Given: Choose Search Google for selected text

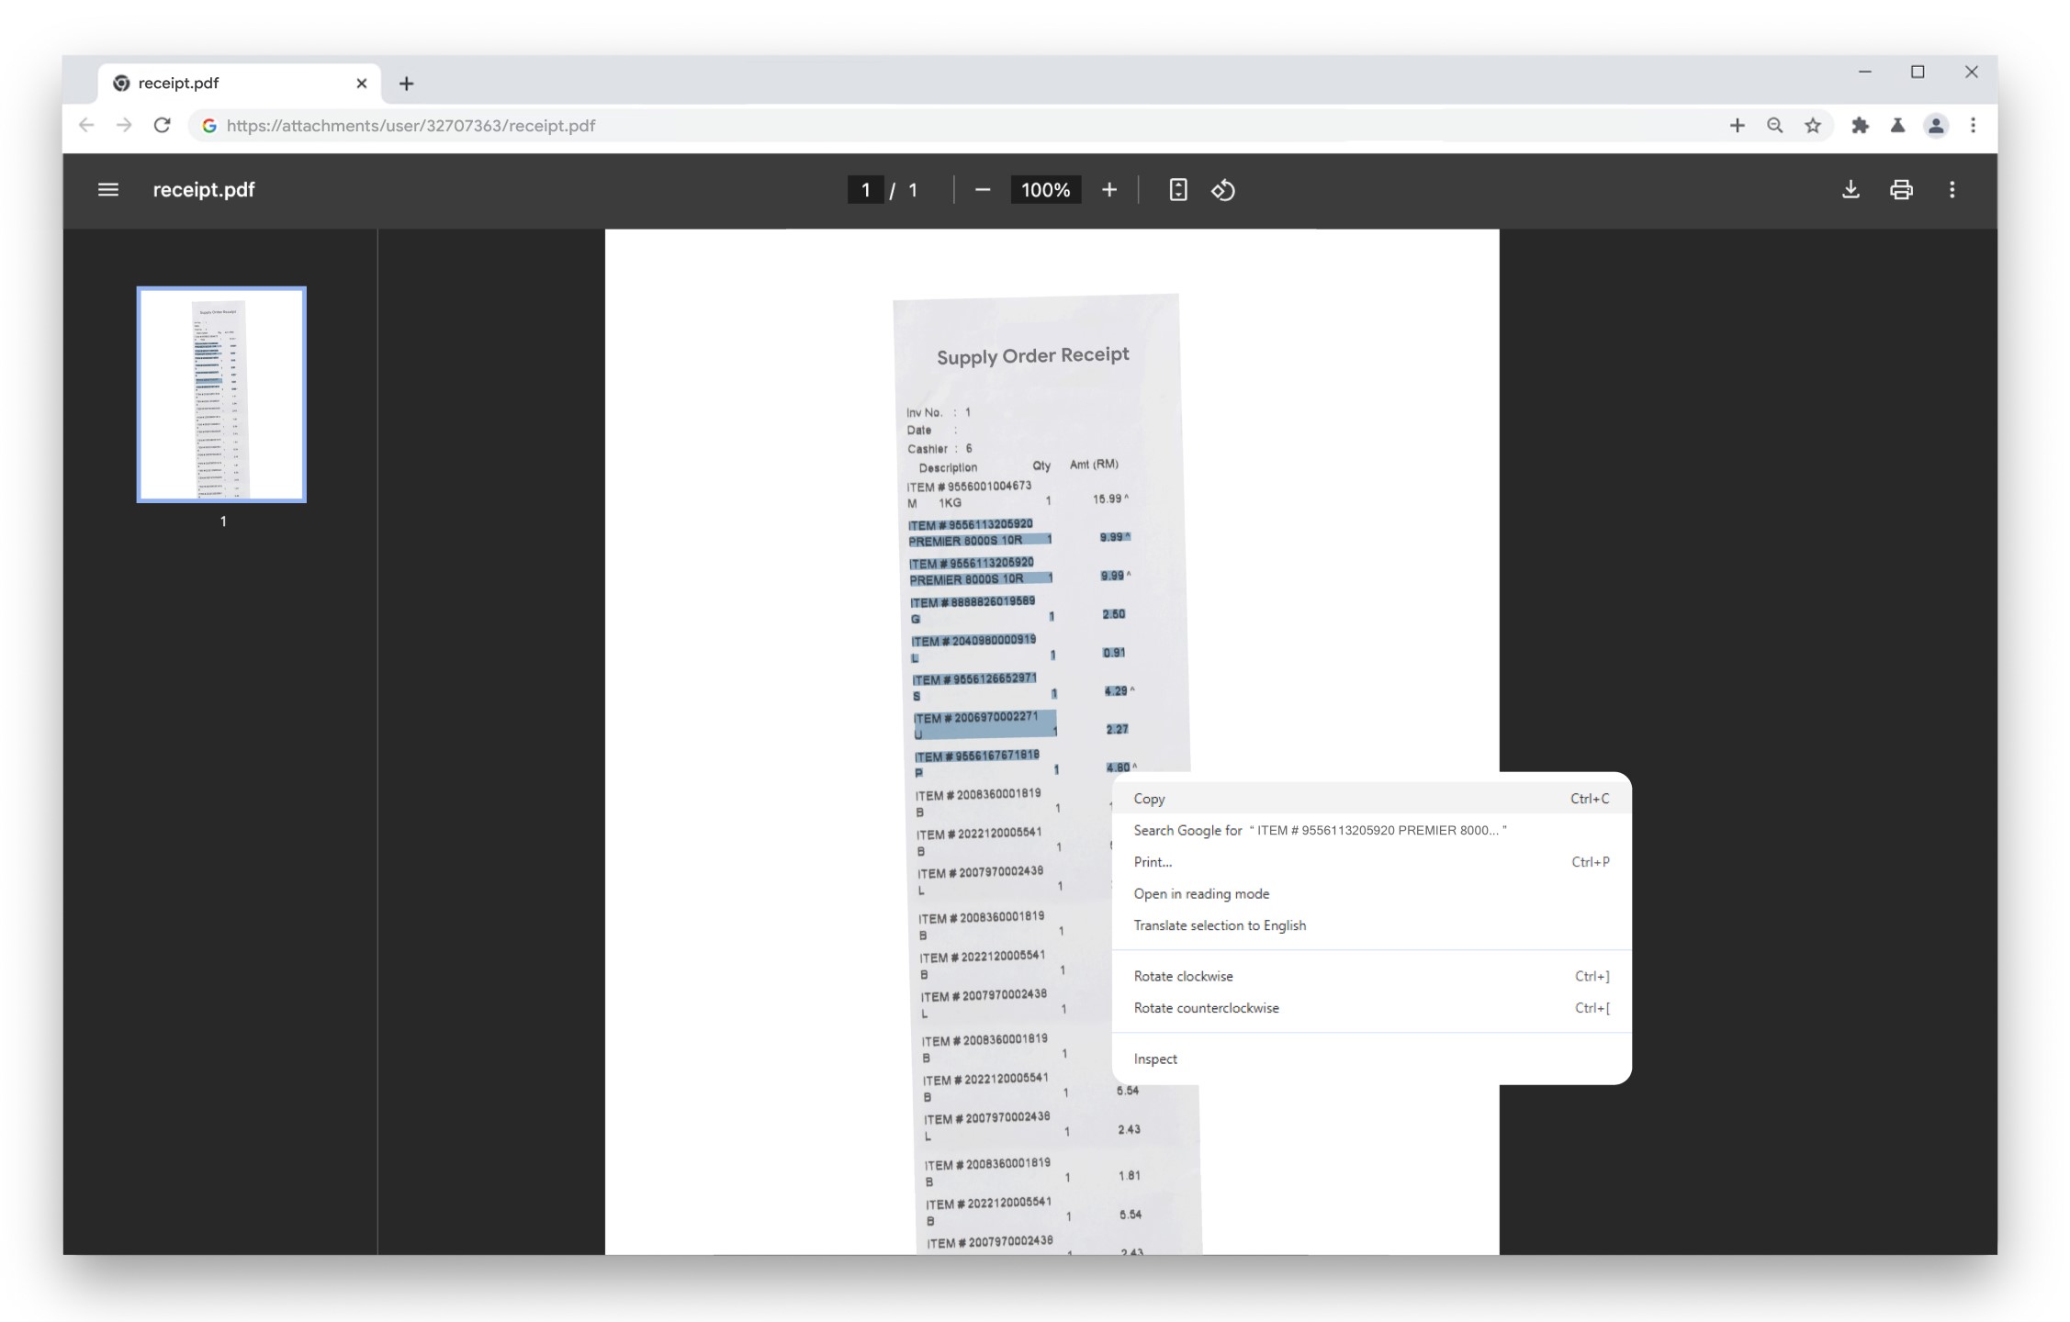Looking at the screenshot, I should 1319,830.
